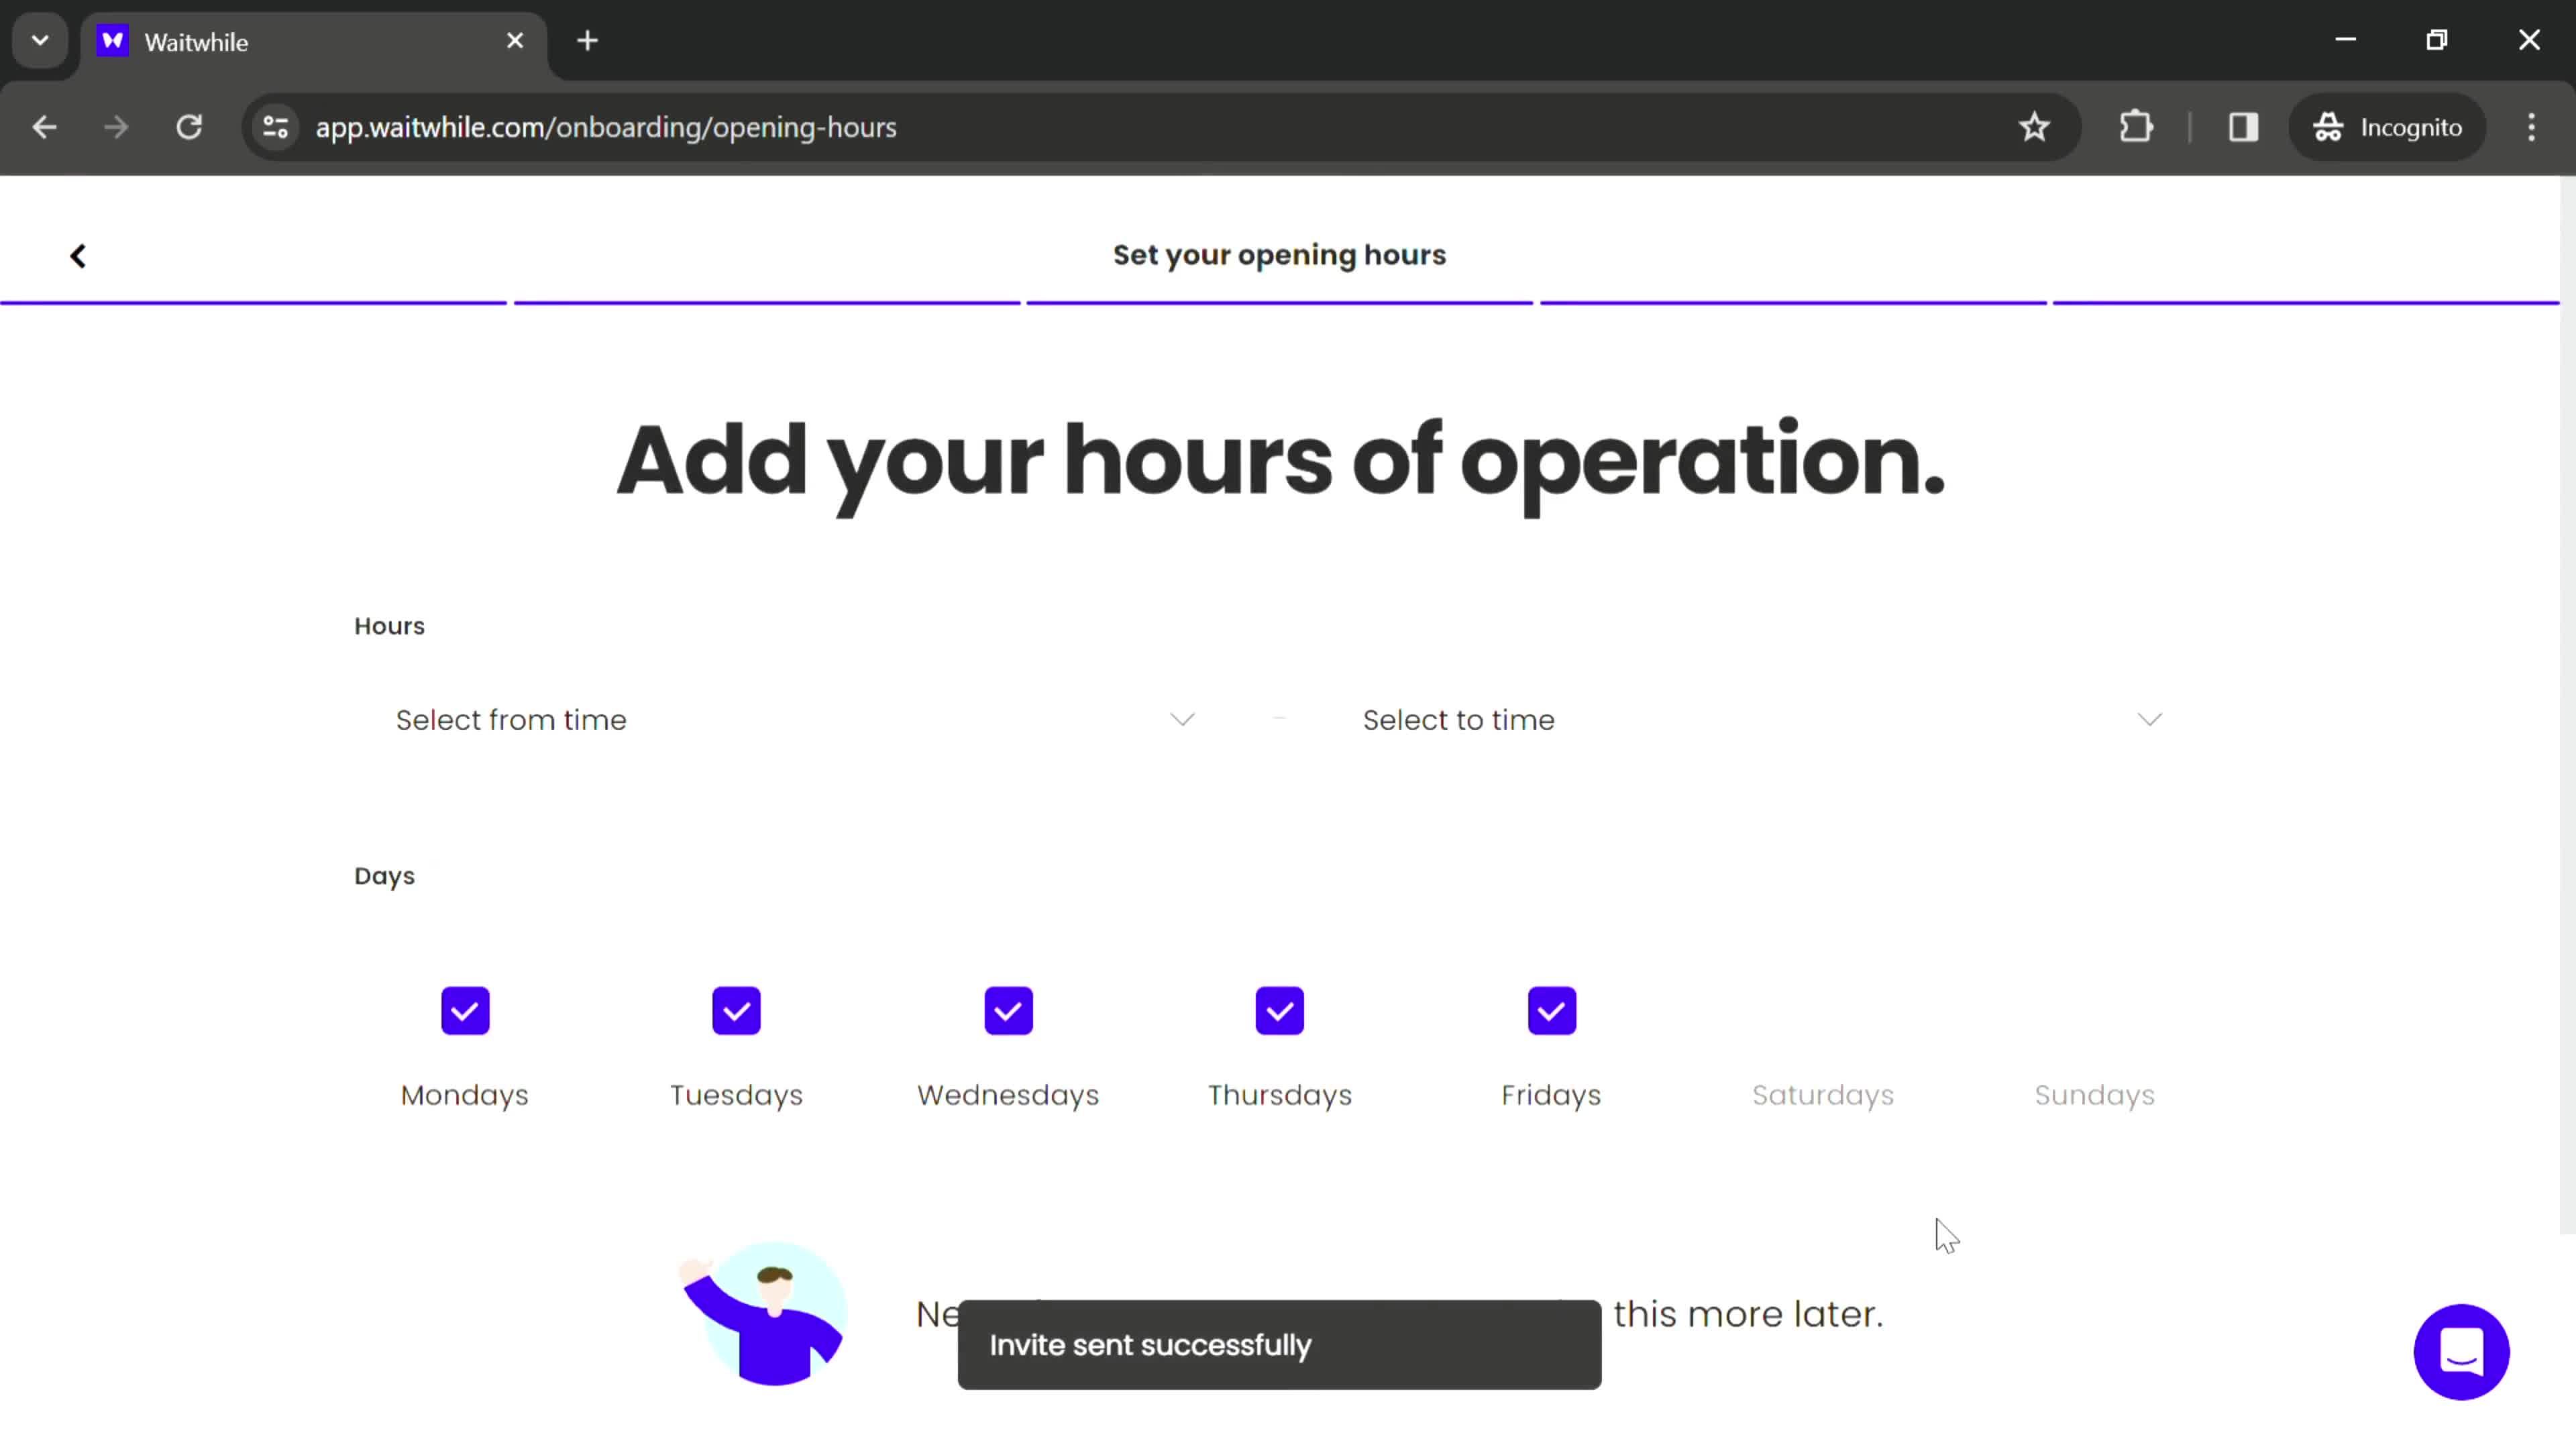
Task: Click the Set your opening hours title
Action: tap(1279, 255)
